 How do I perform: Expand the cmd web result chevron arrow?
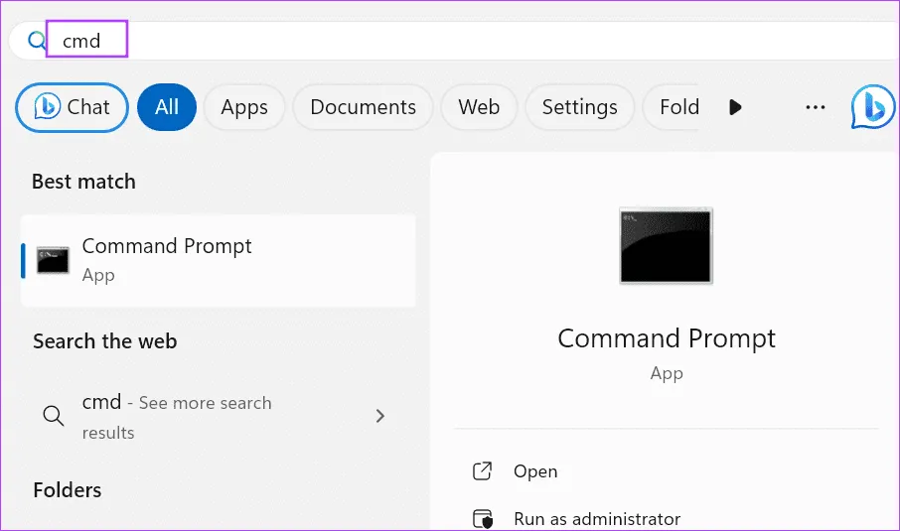click(x=379, y=416)
